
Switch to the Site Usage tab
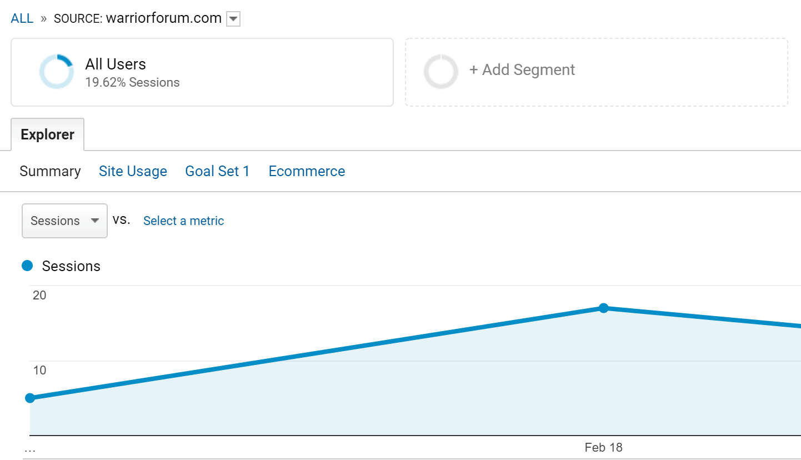pos(133,171)
